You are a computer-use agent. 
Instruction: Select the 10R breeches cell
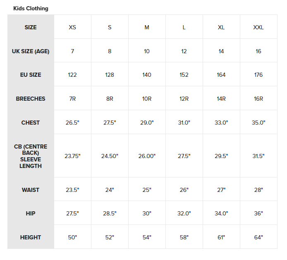[147, 99]
